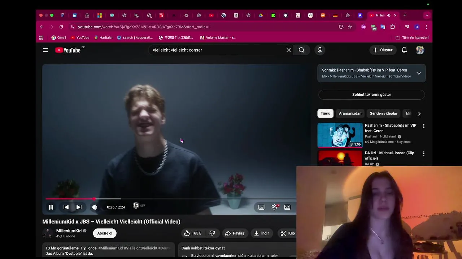Open DA Uzi - Michael Jordan video title

click(389, 155)
